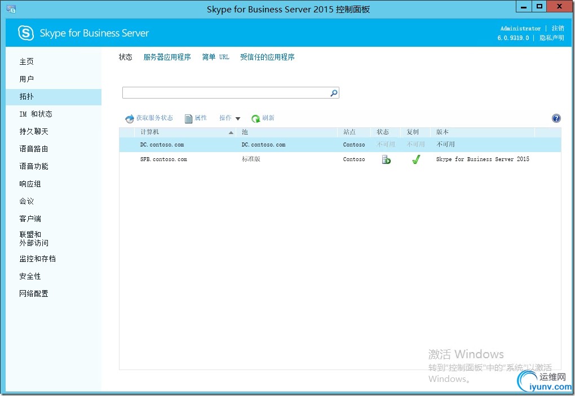The image size is (575, 396).
Task: Click the running status icon for SFB.contoso.com
Action: click(x=386, y=159)
